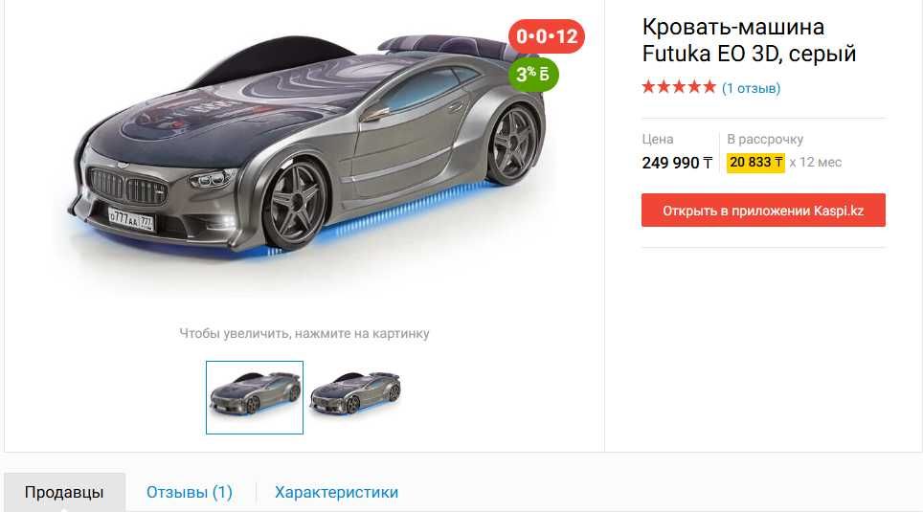Click the x 12 мес installment term text

pos(815,163)
